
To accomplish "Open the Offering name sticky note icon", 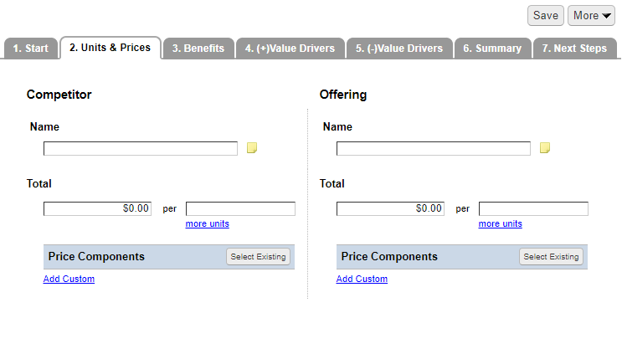I will pyautogui.click(x=545, y=148).
